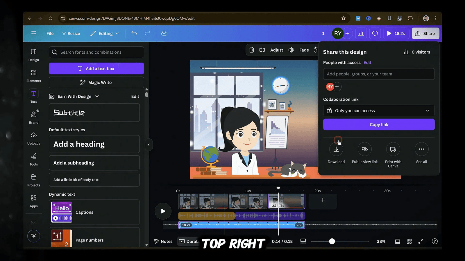Open the Resize menu
465x261 pixels.
(x=71, y=33)
